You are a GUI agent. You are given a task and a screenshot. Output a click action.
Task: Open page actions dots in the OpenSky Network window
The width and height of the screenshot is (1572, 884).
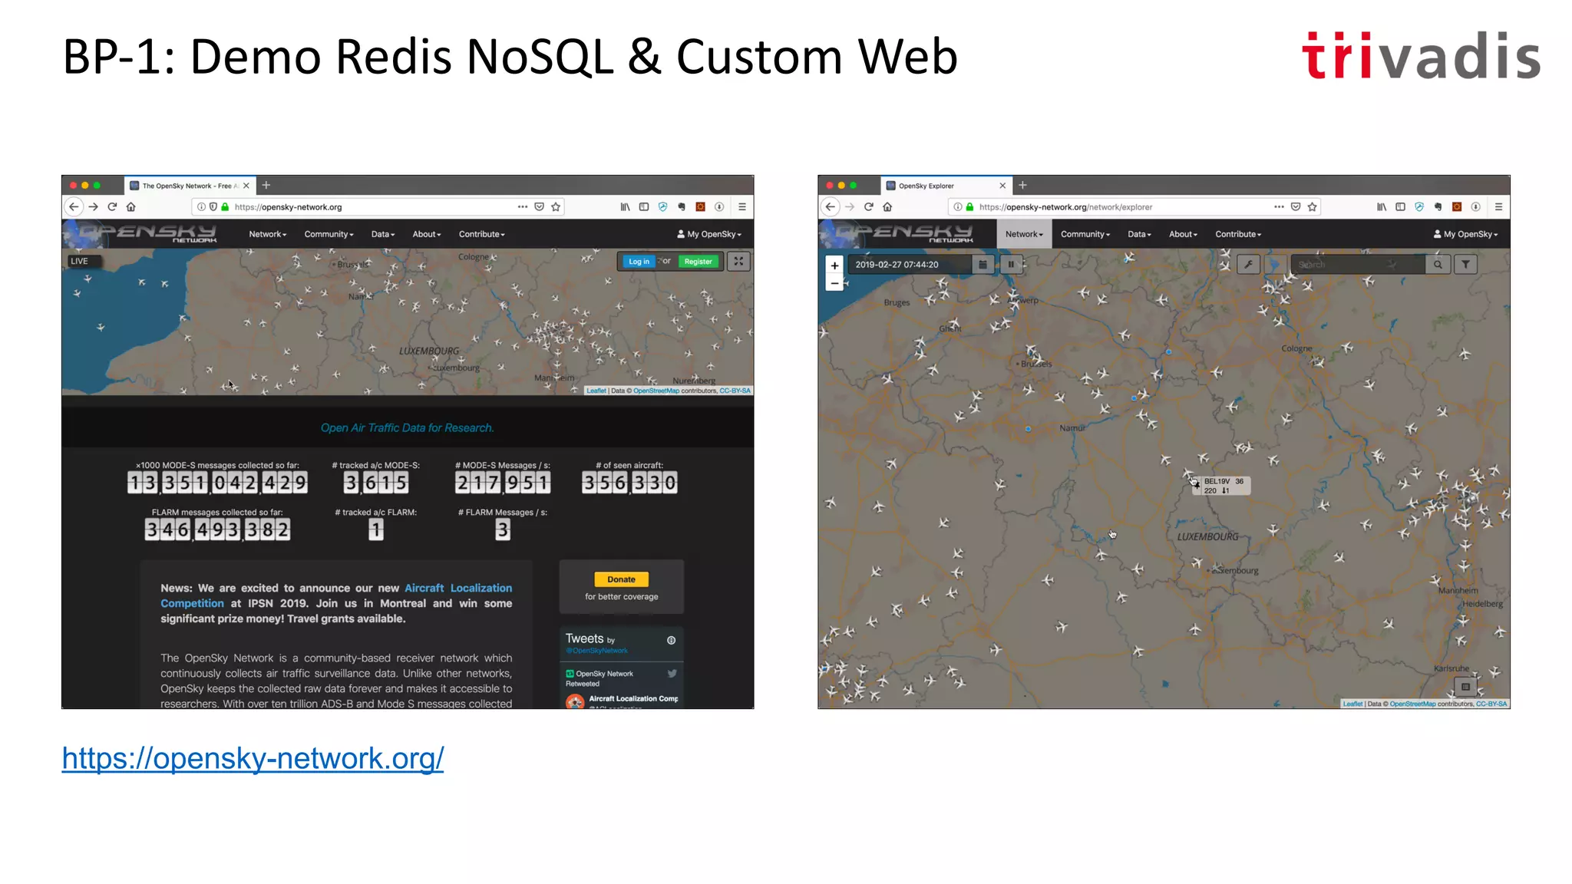pos(522,206)
